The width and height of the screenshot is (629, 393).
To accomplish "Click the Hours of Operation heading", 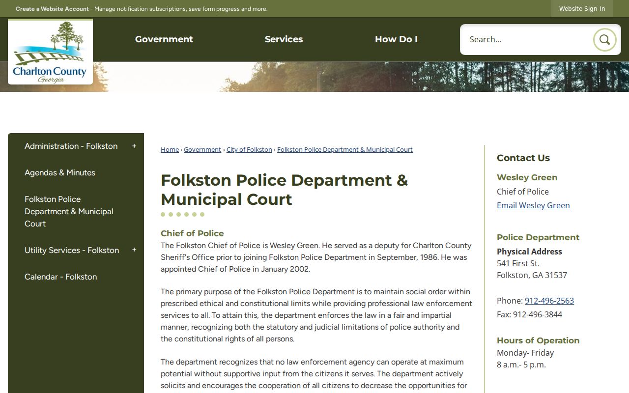I will [538, 340].
